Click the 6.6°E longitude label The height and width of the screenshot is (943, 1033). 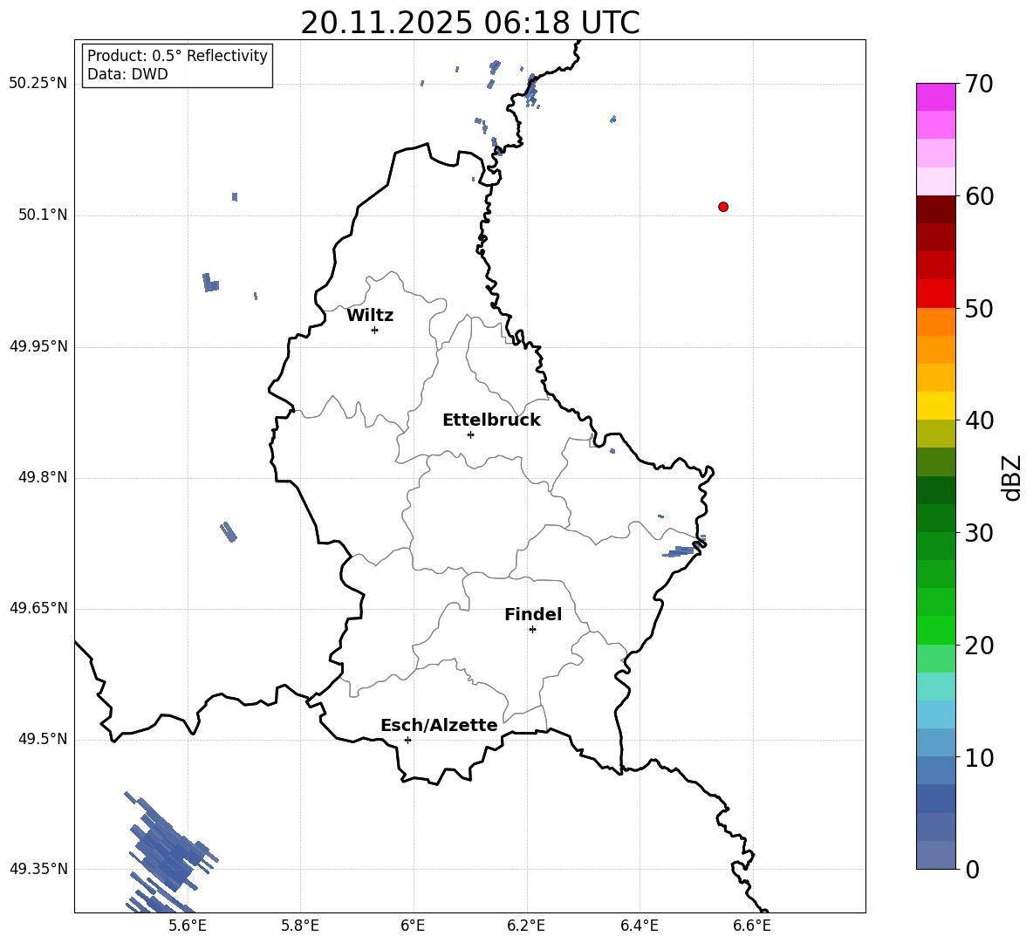click(x=752, y=926)
